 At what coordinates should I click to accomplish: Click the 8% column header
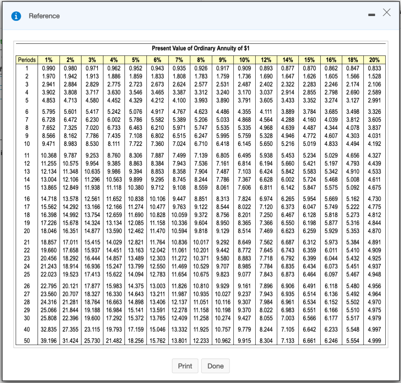(201, 60)
